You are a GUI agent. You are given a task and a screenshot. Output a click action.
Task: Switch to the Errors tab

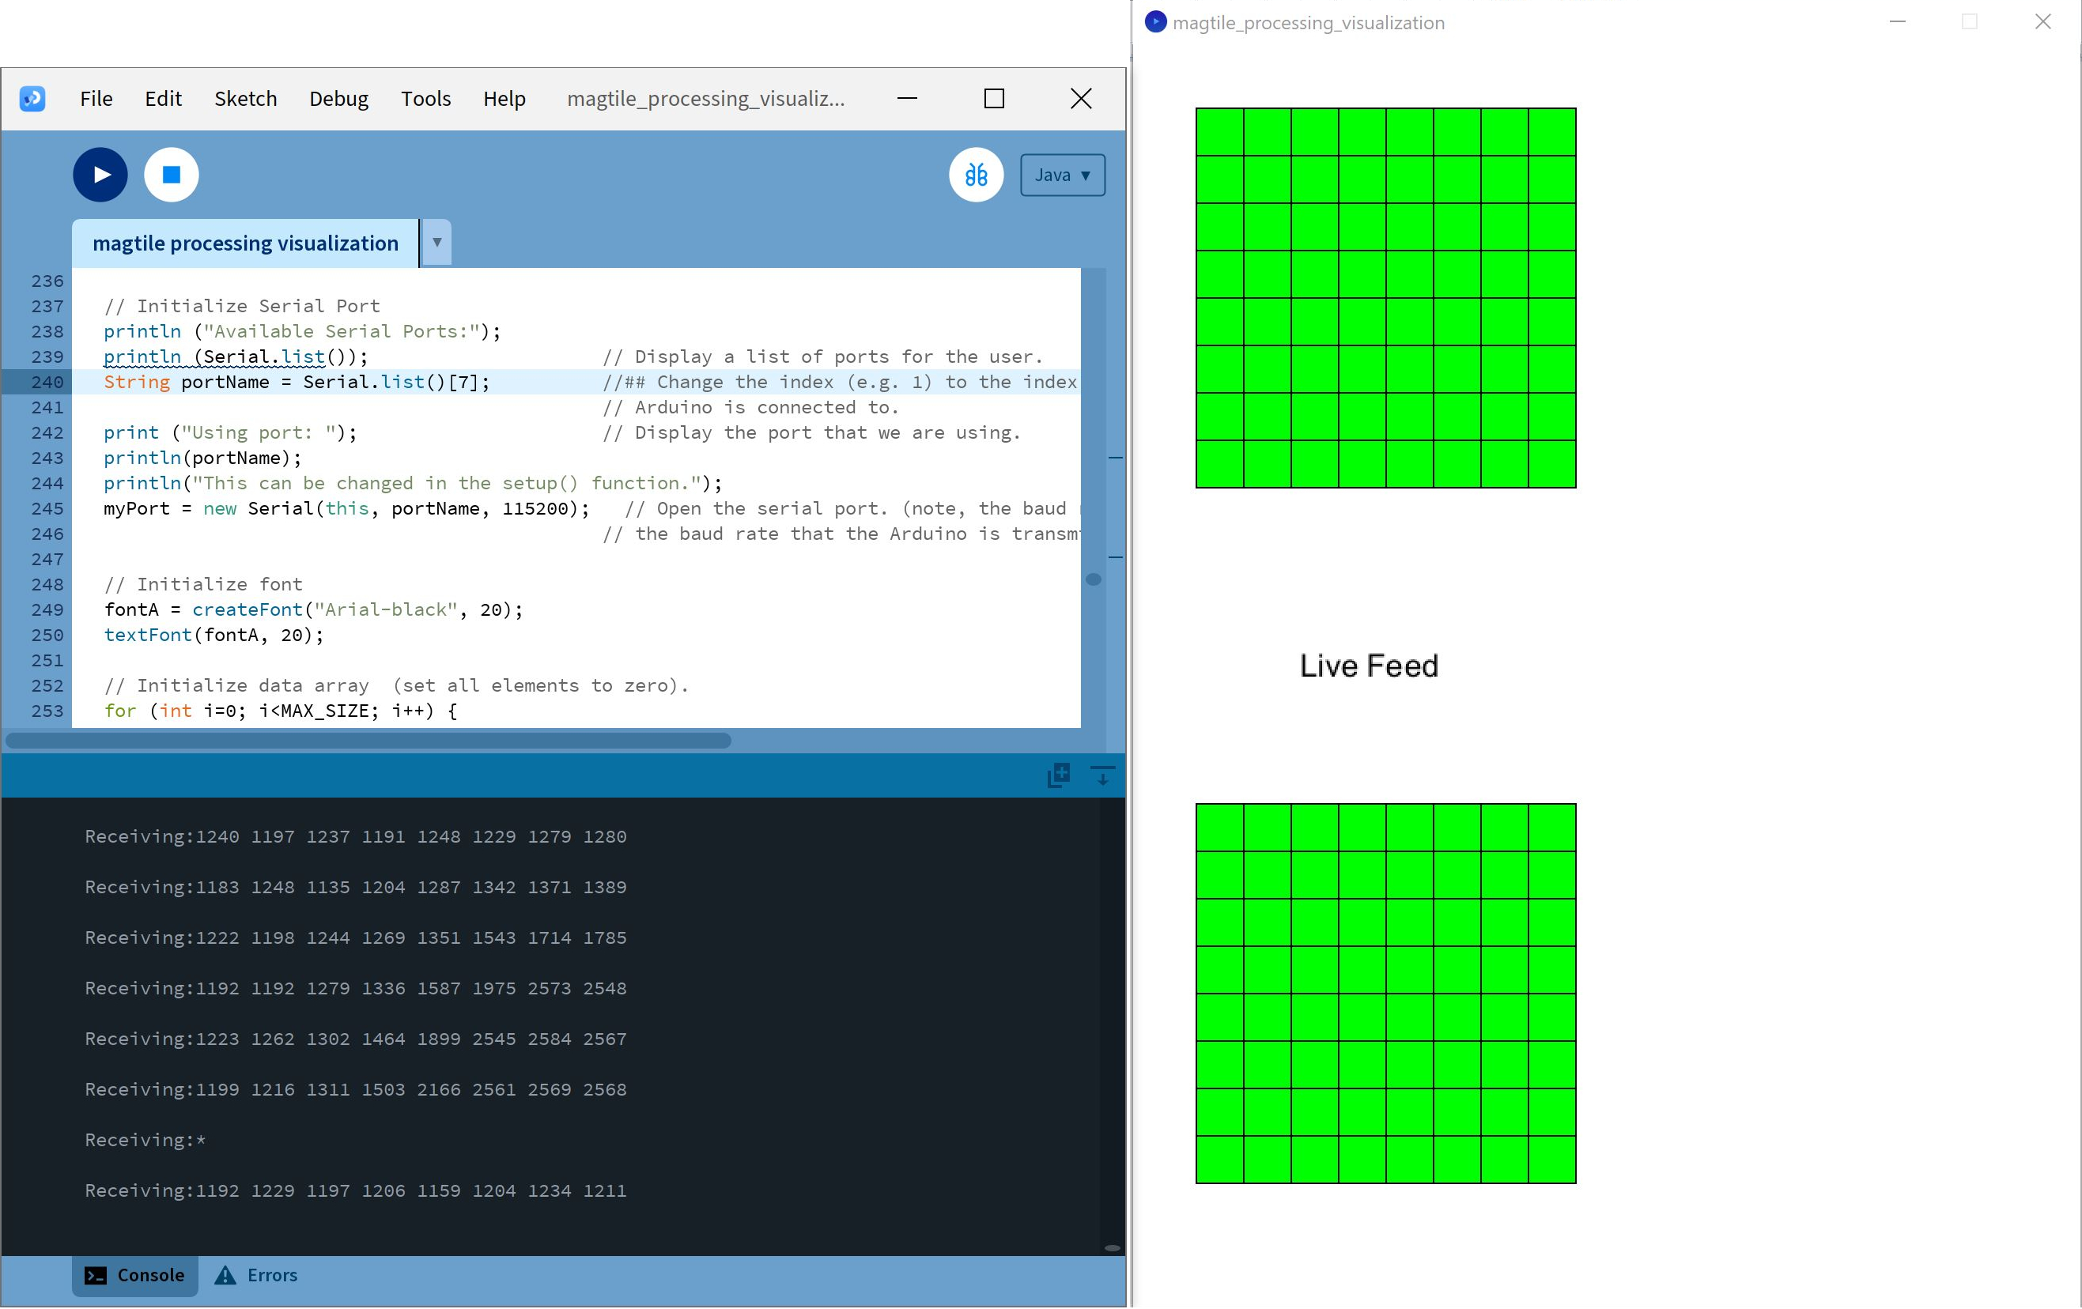[256, 1275]
